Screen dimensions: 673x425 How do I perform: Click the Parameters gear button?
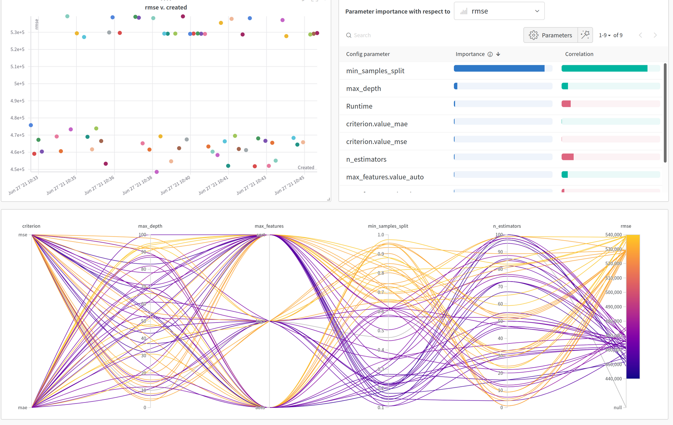[x=551, y=35]
